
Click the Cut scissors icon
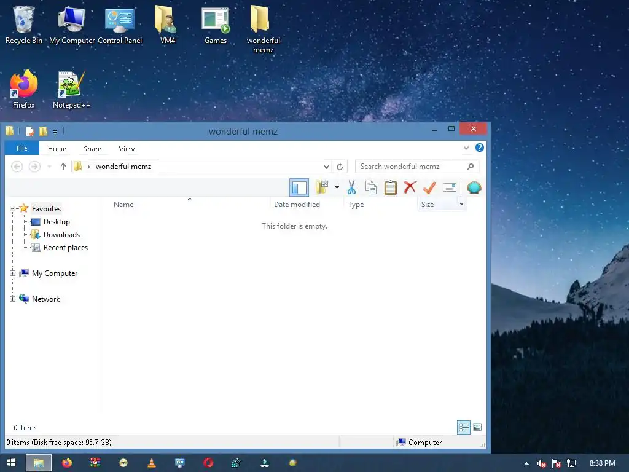352,187
